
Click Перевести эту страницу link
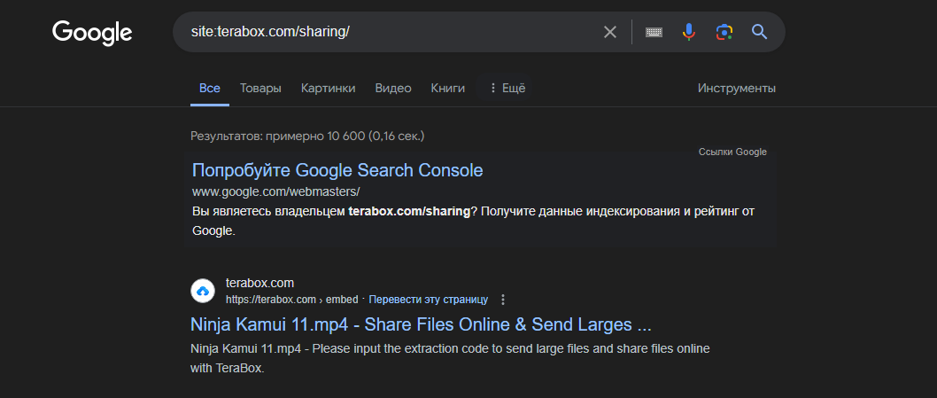pos(428,300)
